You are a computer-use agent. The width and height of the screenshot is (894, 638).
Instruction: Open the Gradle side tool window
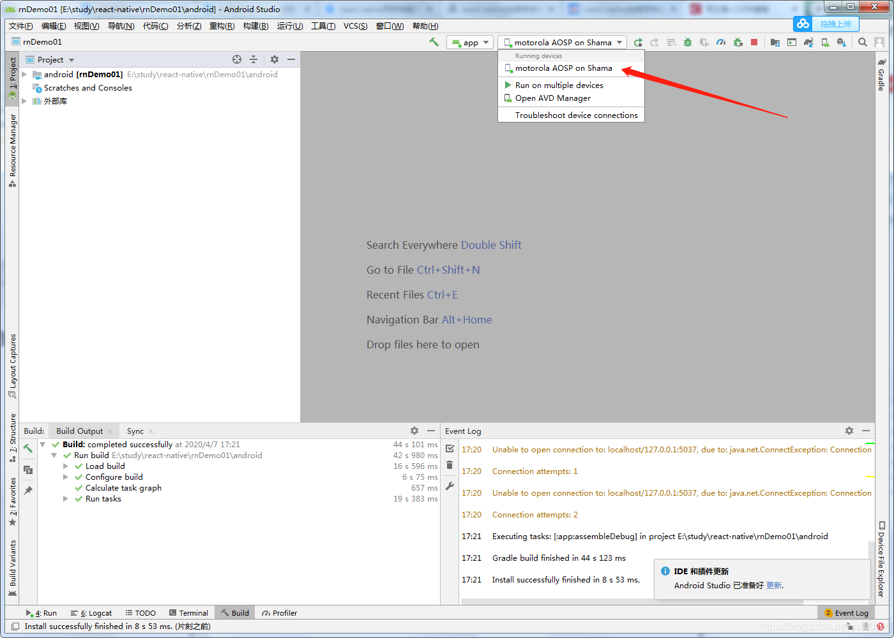click(881, 74)
